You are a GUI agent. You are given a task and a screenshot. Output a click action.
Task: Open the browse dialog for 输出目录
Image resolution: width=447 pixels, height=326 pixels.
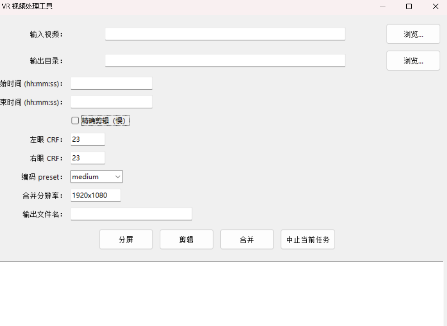point(413,61)
